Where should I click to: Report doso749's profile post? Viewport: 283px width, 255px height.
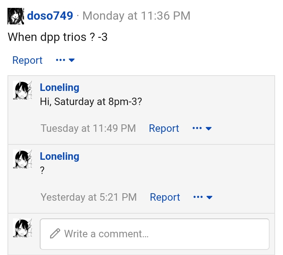(x=27, y=60)
